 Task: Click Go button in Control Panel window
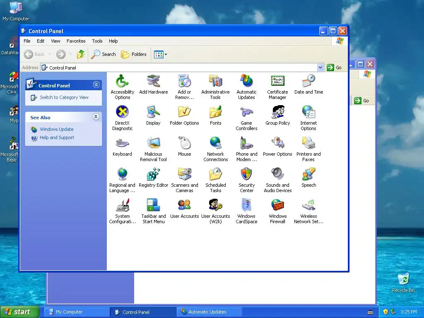click(335, 67)
